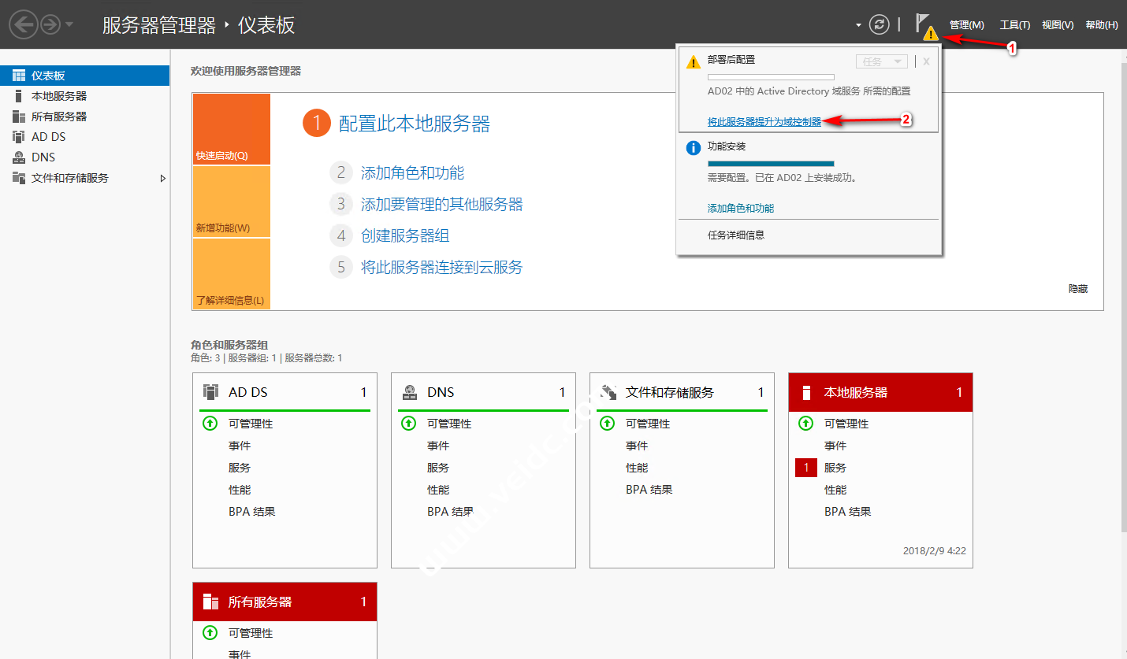Open the 工具(T) menu
Viewport: 1127px width, 659px height.
[1014, 25]
